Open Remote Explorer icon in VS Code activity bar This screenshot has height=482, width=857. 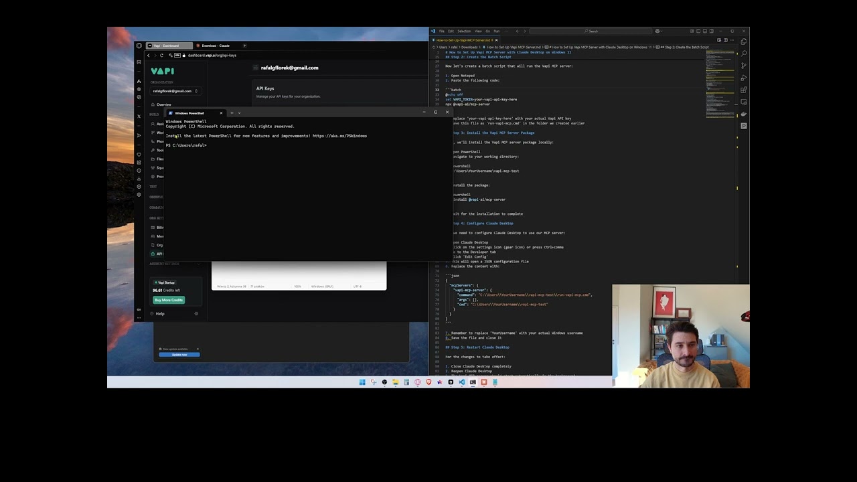[743, 102]
